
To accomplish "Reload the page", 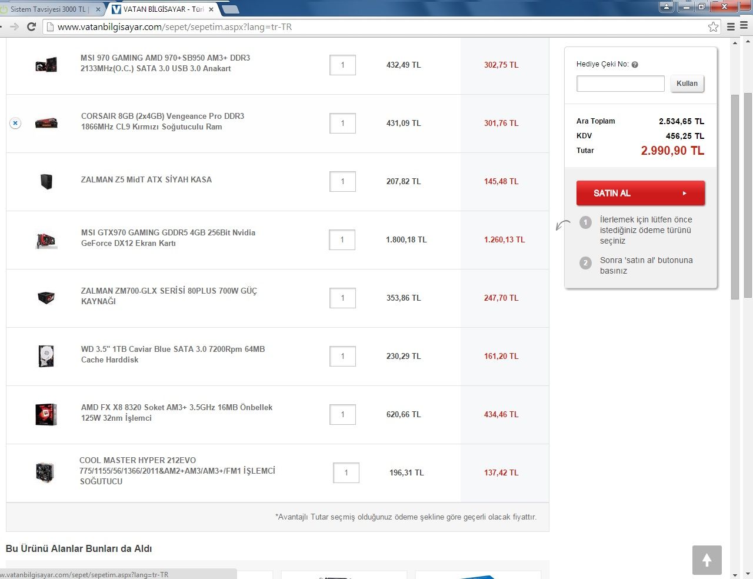I will click(x=32, y=27).
